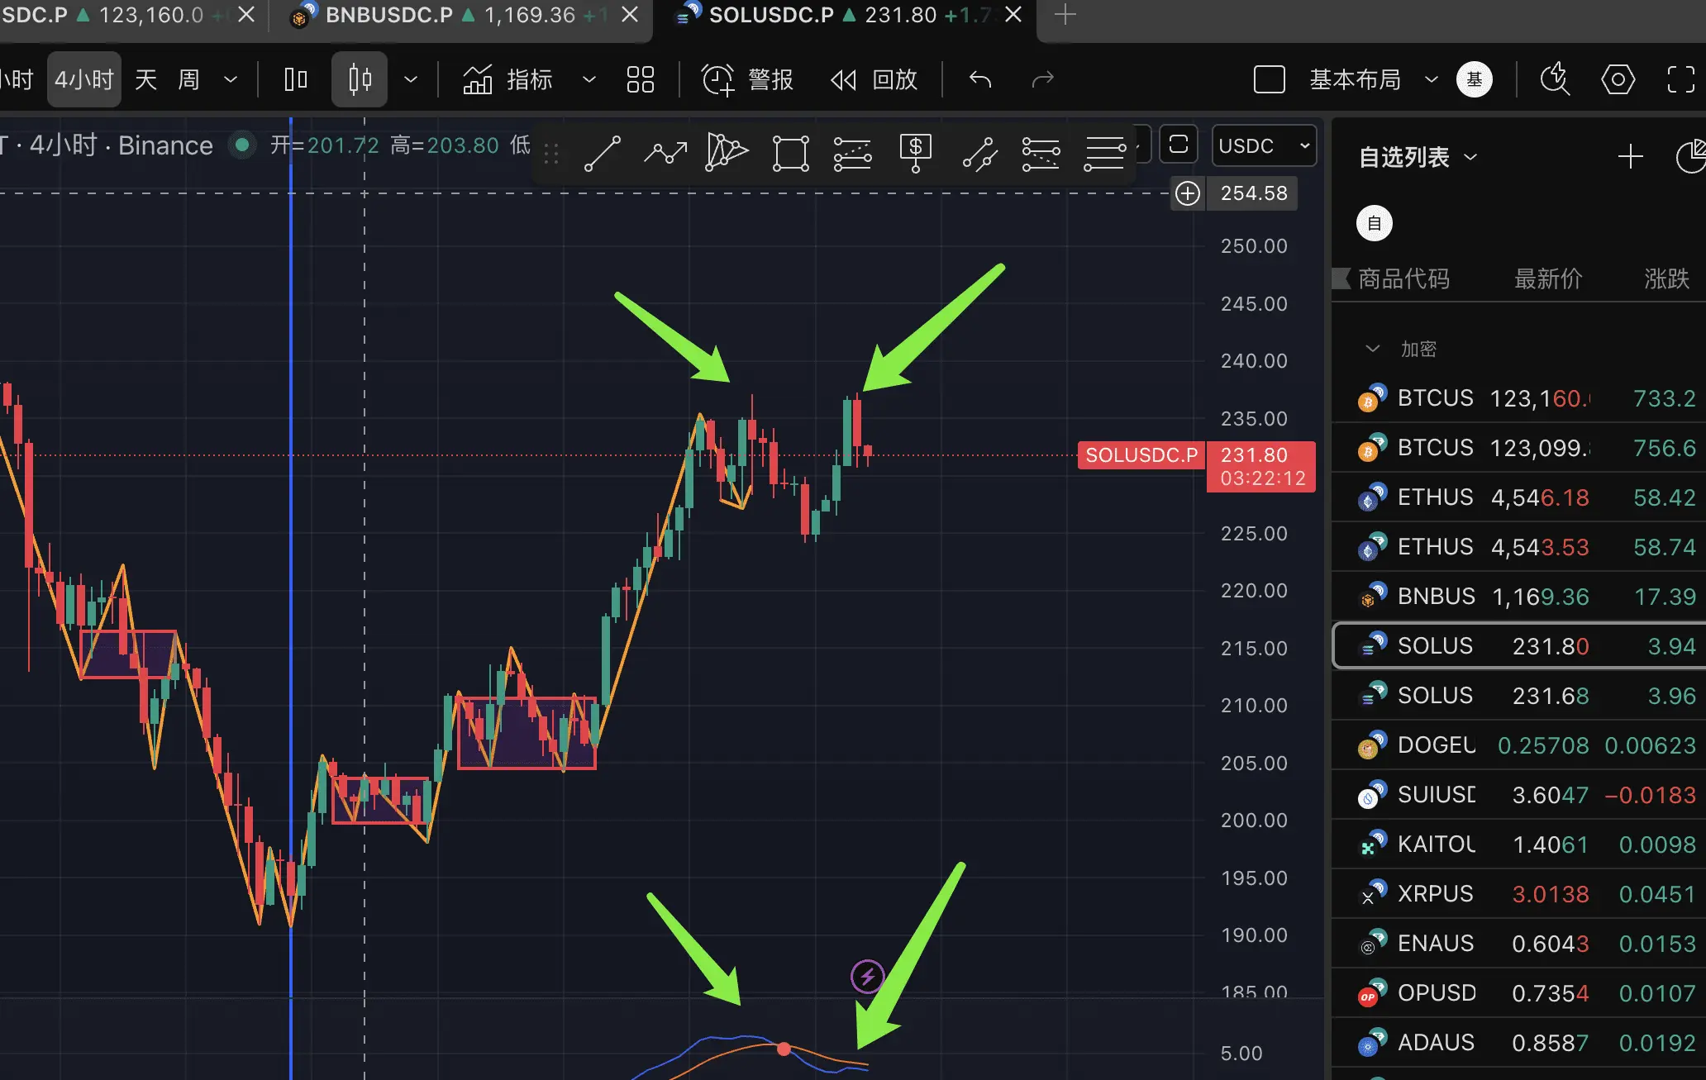Open the indicators panel icon

478,79
